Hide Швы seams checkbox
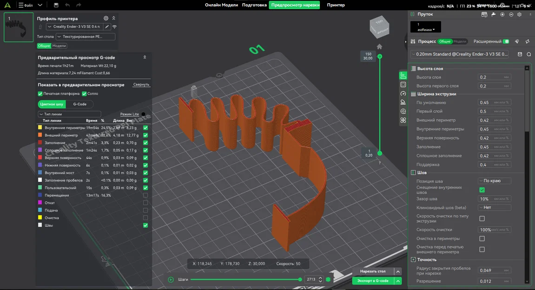 145,225
